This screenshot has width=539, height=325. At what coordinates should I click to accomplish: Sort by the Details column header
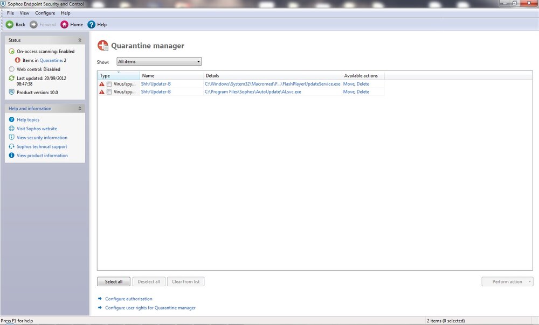point(273,75)
